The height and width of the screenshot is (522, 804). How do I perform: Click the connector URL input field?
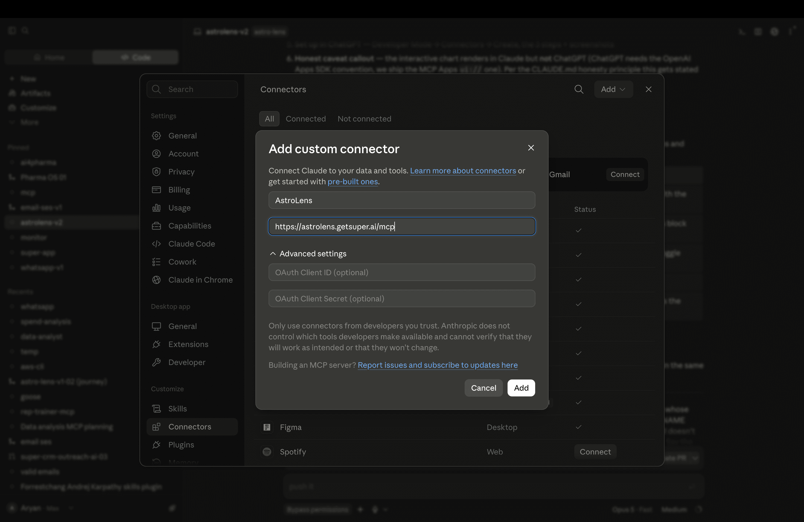coord(402,226)
